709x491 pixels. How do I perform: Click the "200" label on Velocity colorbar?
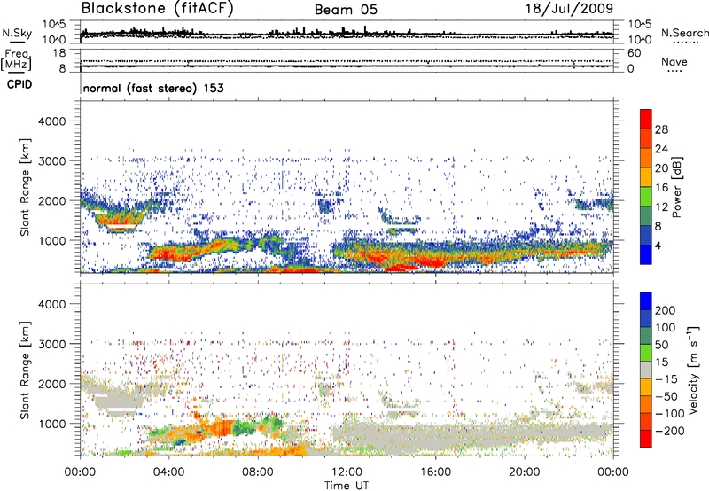point(666,310)
